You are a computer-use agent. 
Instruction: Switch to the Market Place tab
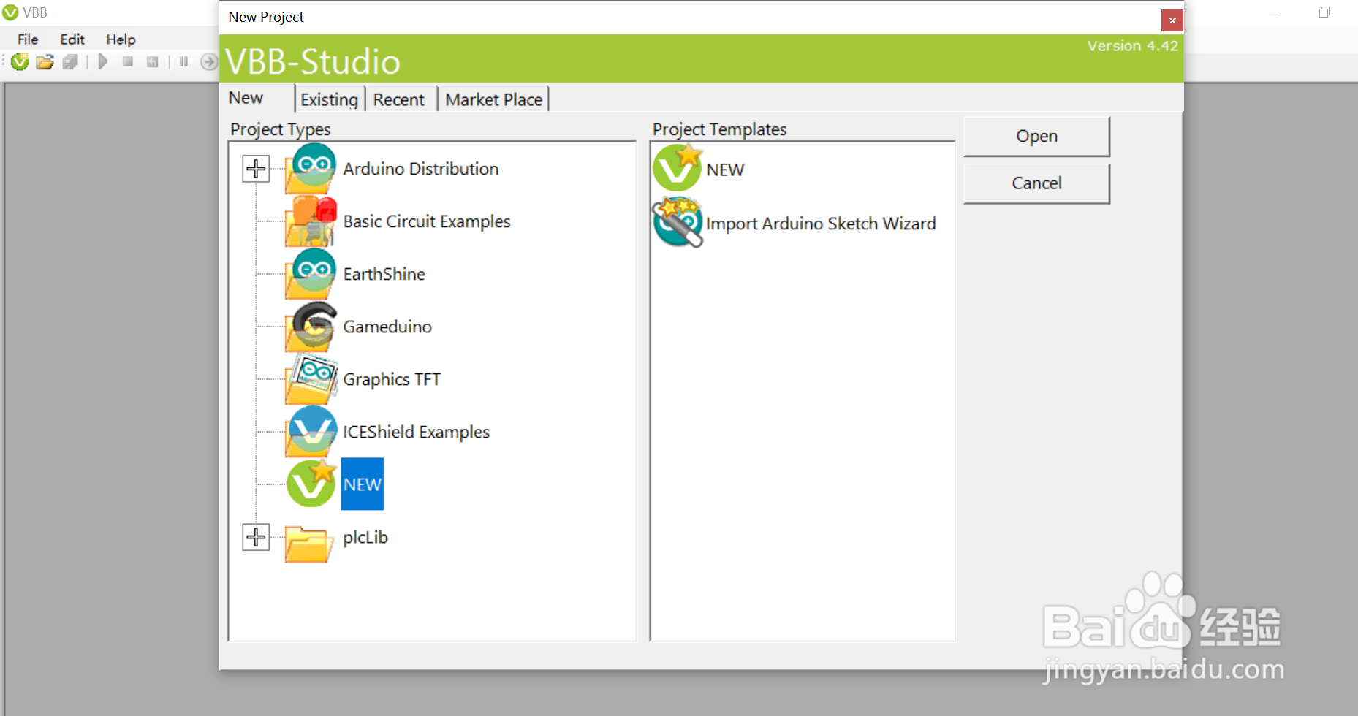pos(493,99)
